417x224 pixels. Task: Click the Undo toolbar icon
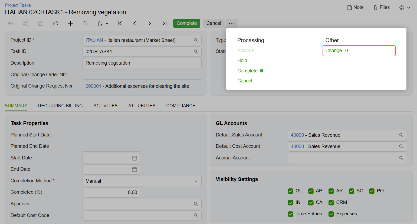[55, 23]
